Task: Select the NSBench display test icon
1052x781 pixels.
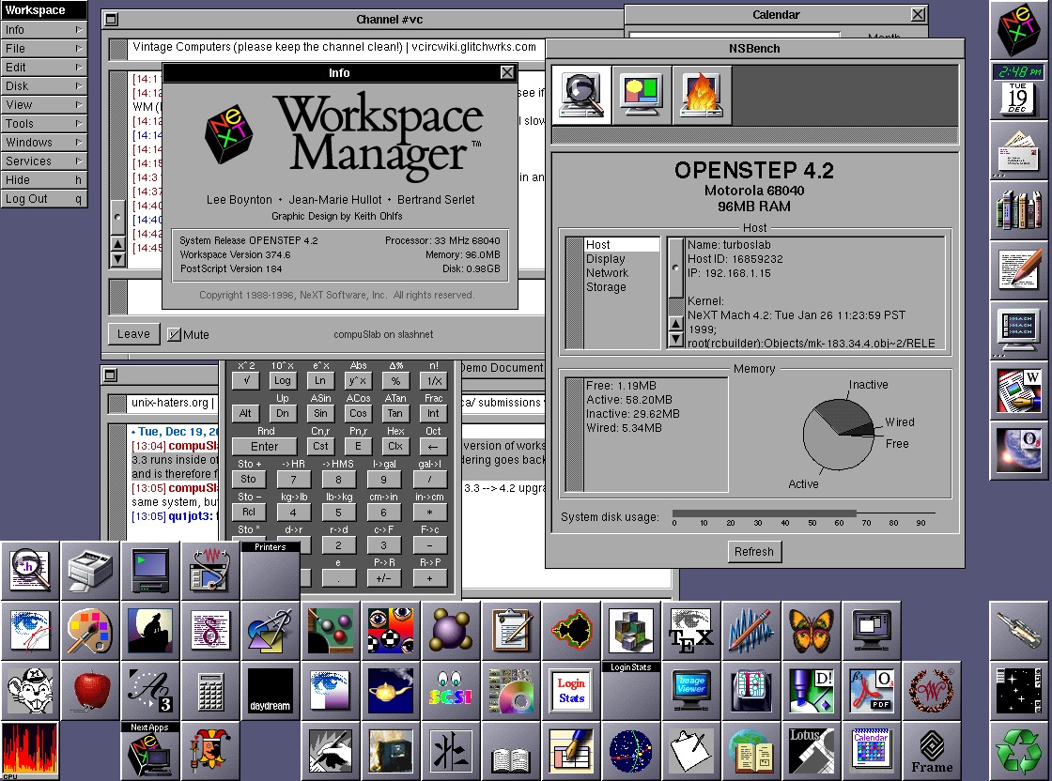Action: 642,94
